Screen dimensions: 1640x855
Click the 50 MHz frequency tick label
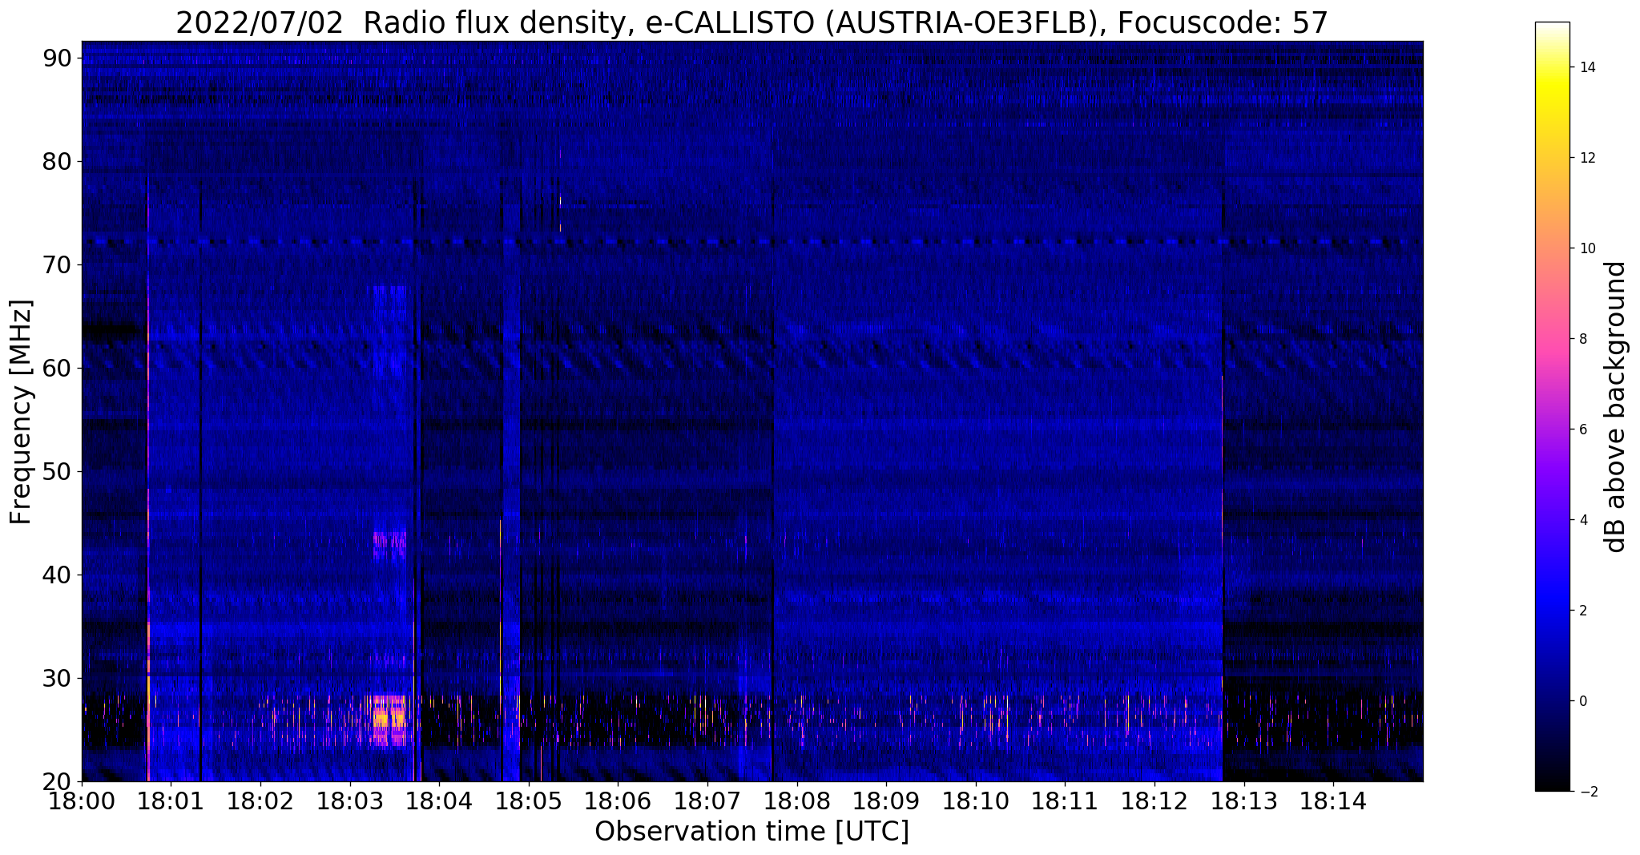coord(57,471)
